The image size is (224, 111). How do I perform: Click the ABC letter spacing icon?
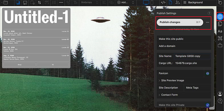coord(47,3)
